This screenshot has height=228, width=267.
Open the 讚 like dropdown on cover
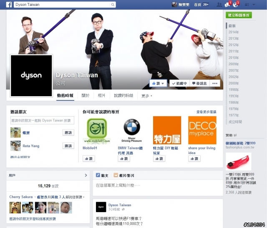[158, 83]
